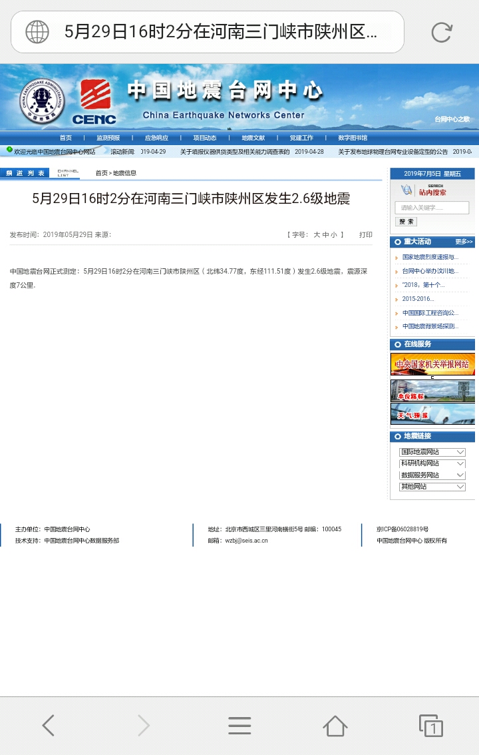Viewport: 479px width, 755px height.
Task: Open 应急响应 navigation item
Action: 157,138
